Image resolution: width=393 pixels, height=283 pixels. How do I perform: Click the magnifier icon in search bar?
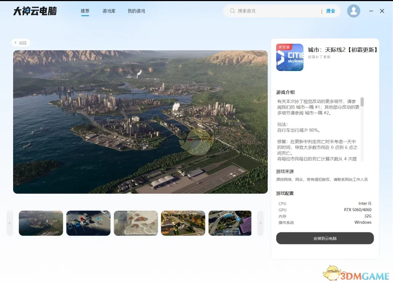point(232,11)
